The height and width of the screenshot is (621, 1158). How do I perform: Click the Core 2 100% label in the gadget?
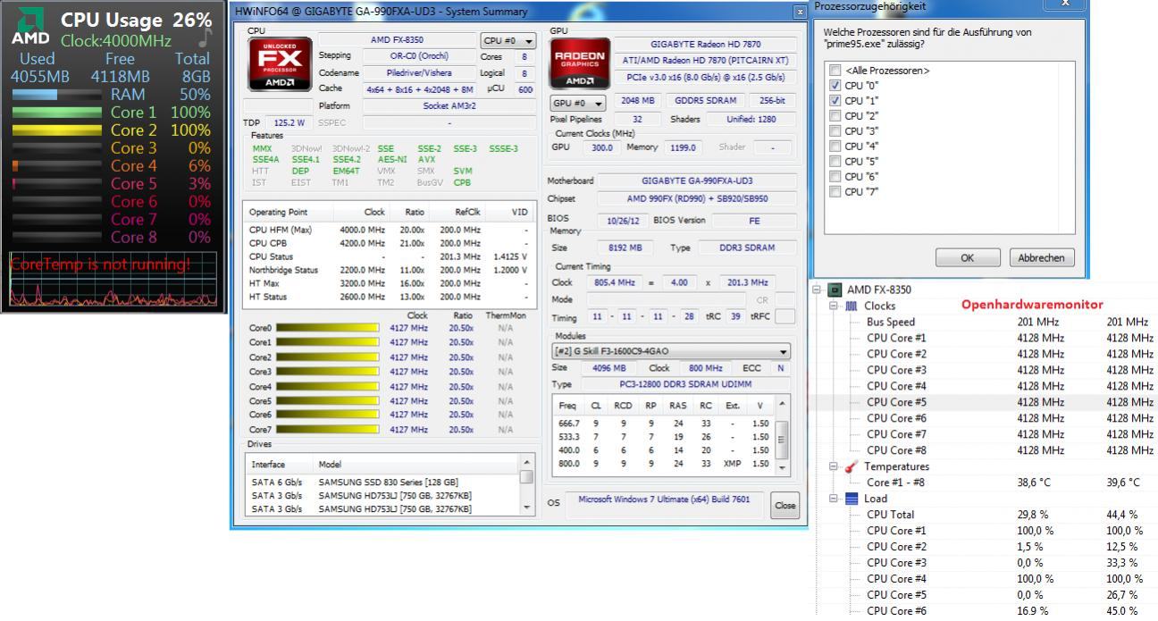pos(161,130)
